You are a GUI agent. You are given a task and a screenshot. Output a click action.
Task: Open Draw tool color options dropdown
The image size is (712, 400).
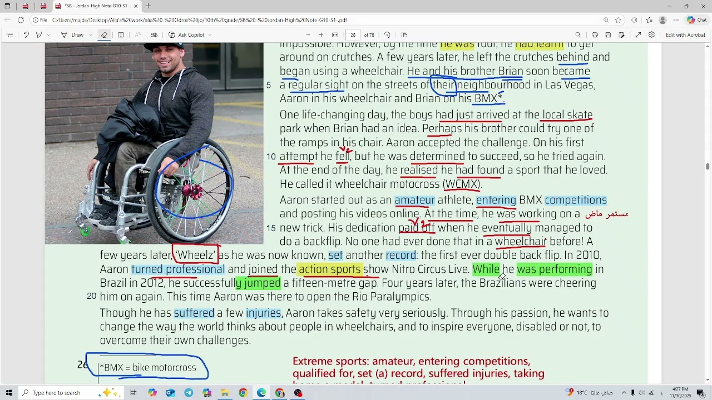tap(91, 34)
